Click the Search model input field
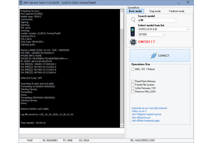Image resolution: width=213 pixels, height=143 pixels. click(157, 20)
